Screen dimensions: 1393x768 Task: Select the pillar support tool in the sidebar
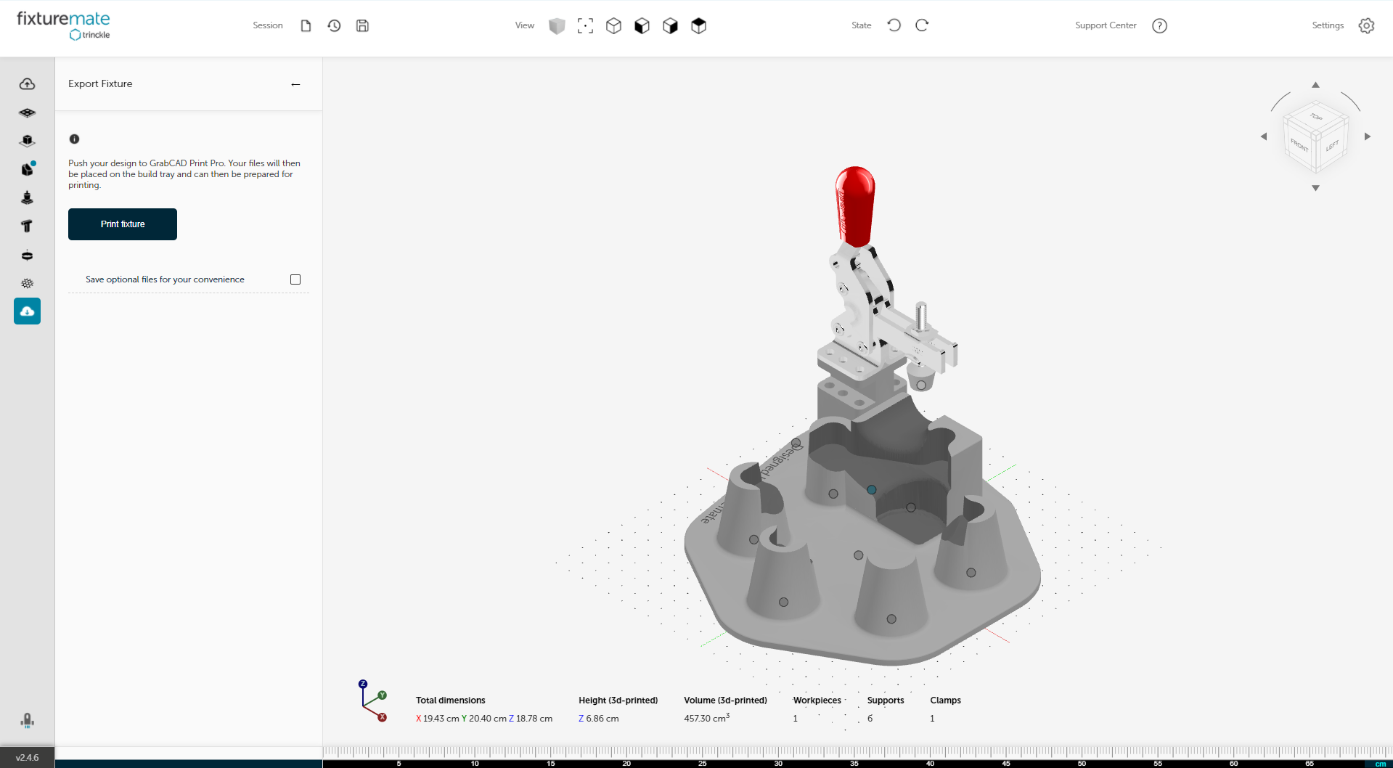27,226
